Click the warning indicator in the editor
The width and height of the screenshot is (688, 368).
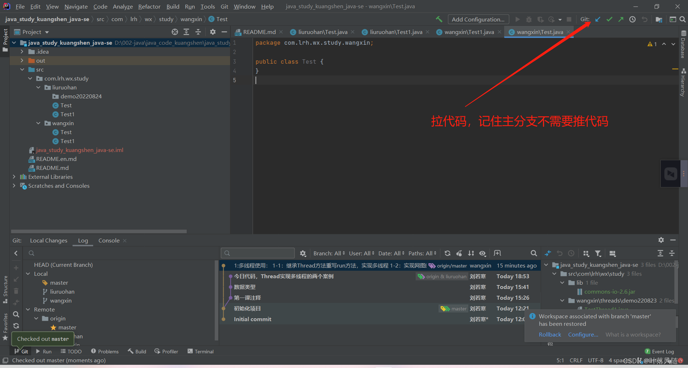[652, 44]
